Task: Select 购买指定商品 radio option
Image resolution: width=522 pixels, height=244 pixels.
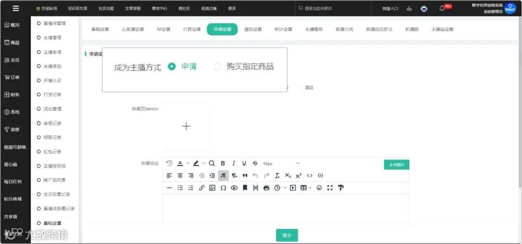Action: [x=217, y=67]
